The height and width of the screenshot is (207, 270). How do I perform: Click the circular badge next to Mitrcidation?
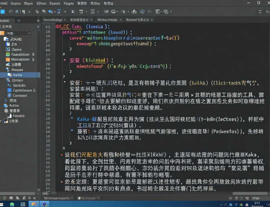pyautogui.click(x=33, y=59)
